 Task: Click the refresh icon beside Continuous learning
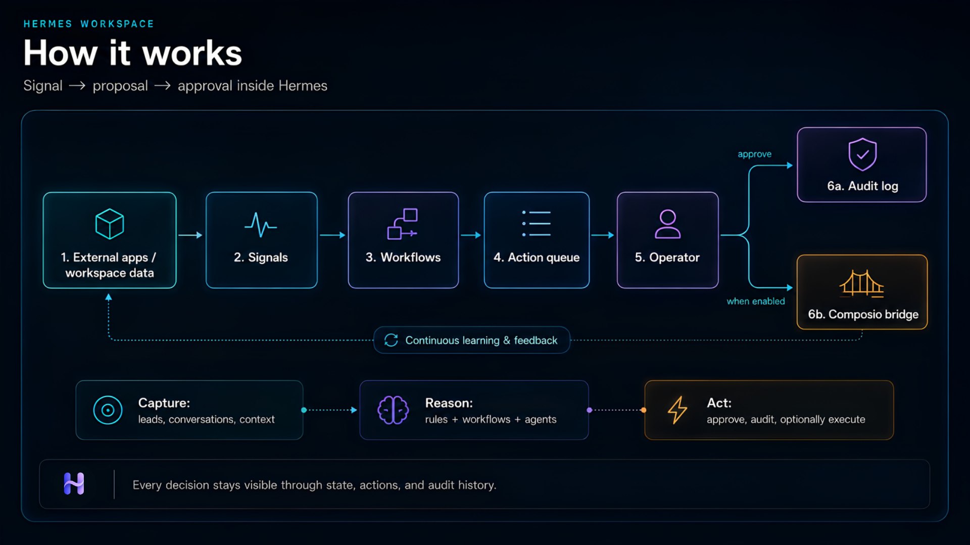(x=391, y=340)
